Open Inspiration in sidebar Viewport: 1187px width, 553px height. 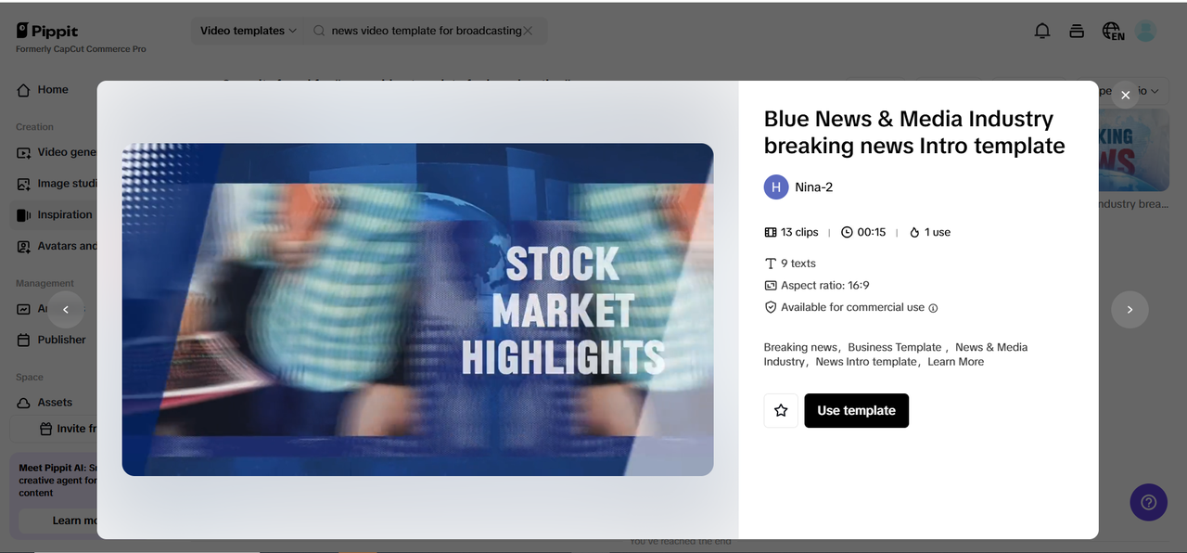click(54, 214)
